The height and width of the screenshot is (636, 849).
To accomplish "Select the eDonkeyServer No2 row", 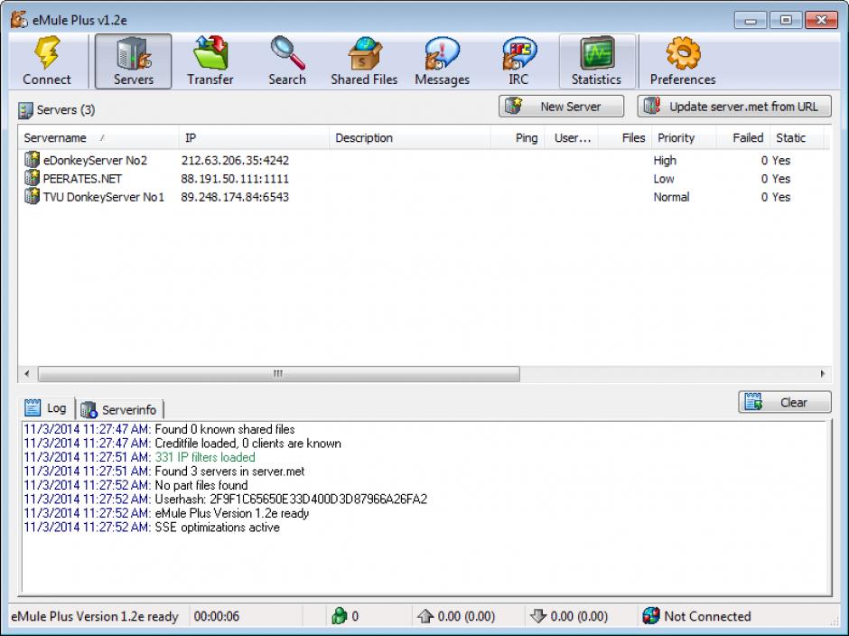I will pyautogui.click(x=424, y=160).
